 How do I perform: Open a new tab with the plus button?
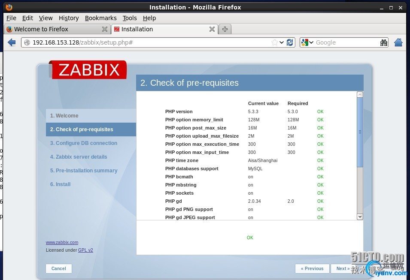(x=225, y=29)
